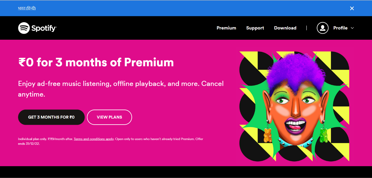This screenshot has height=178, width=372.
Task: Click GET 3 MONTHS FOR ₹0 button
Action: 51,117
